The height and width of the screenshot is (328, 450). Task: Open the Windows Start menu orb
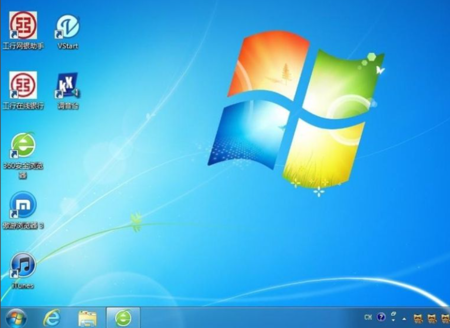click(x=16, y=318)
